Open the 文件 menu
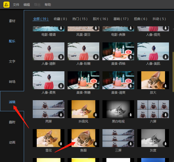 point(16,5)
